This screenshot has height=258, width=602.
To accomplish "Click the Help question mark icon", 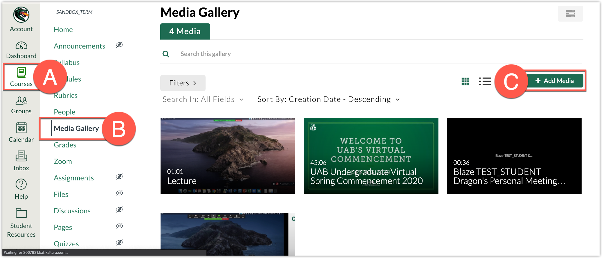I will 21,184.
